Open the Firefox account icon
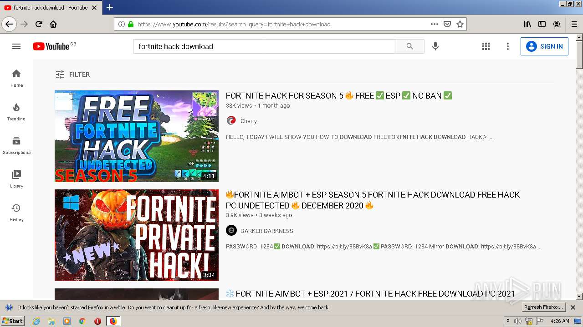The height and width of the screenshot is (327, 583). click(x=557, y=24)
